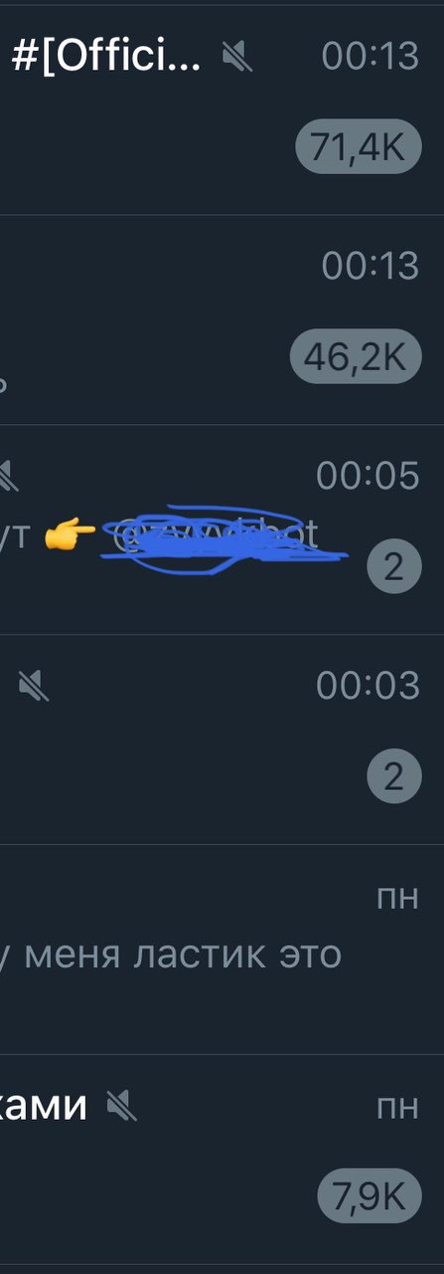
Task: Click the 2 unread badge below 00:03
Action: pyautogui.click(x=394, y=776)
